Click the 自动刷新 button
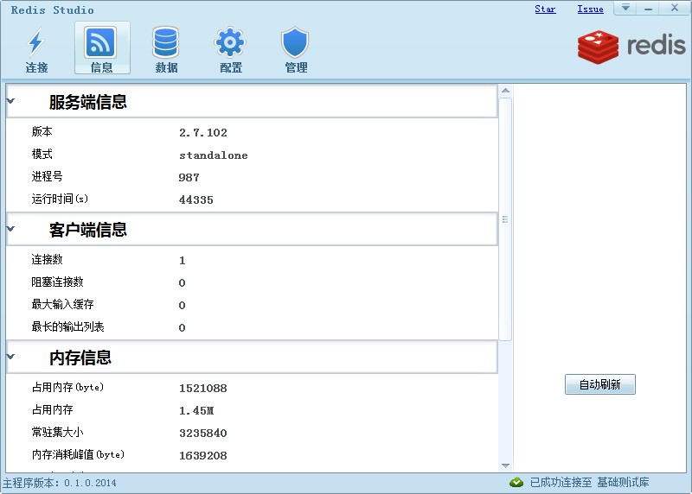692x494 pixels. pos(599,384)
